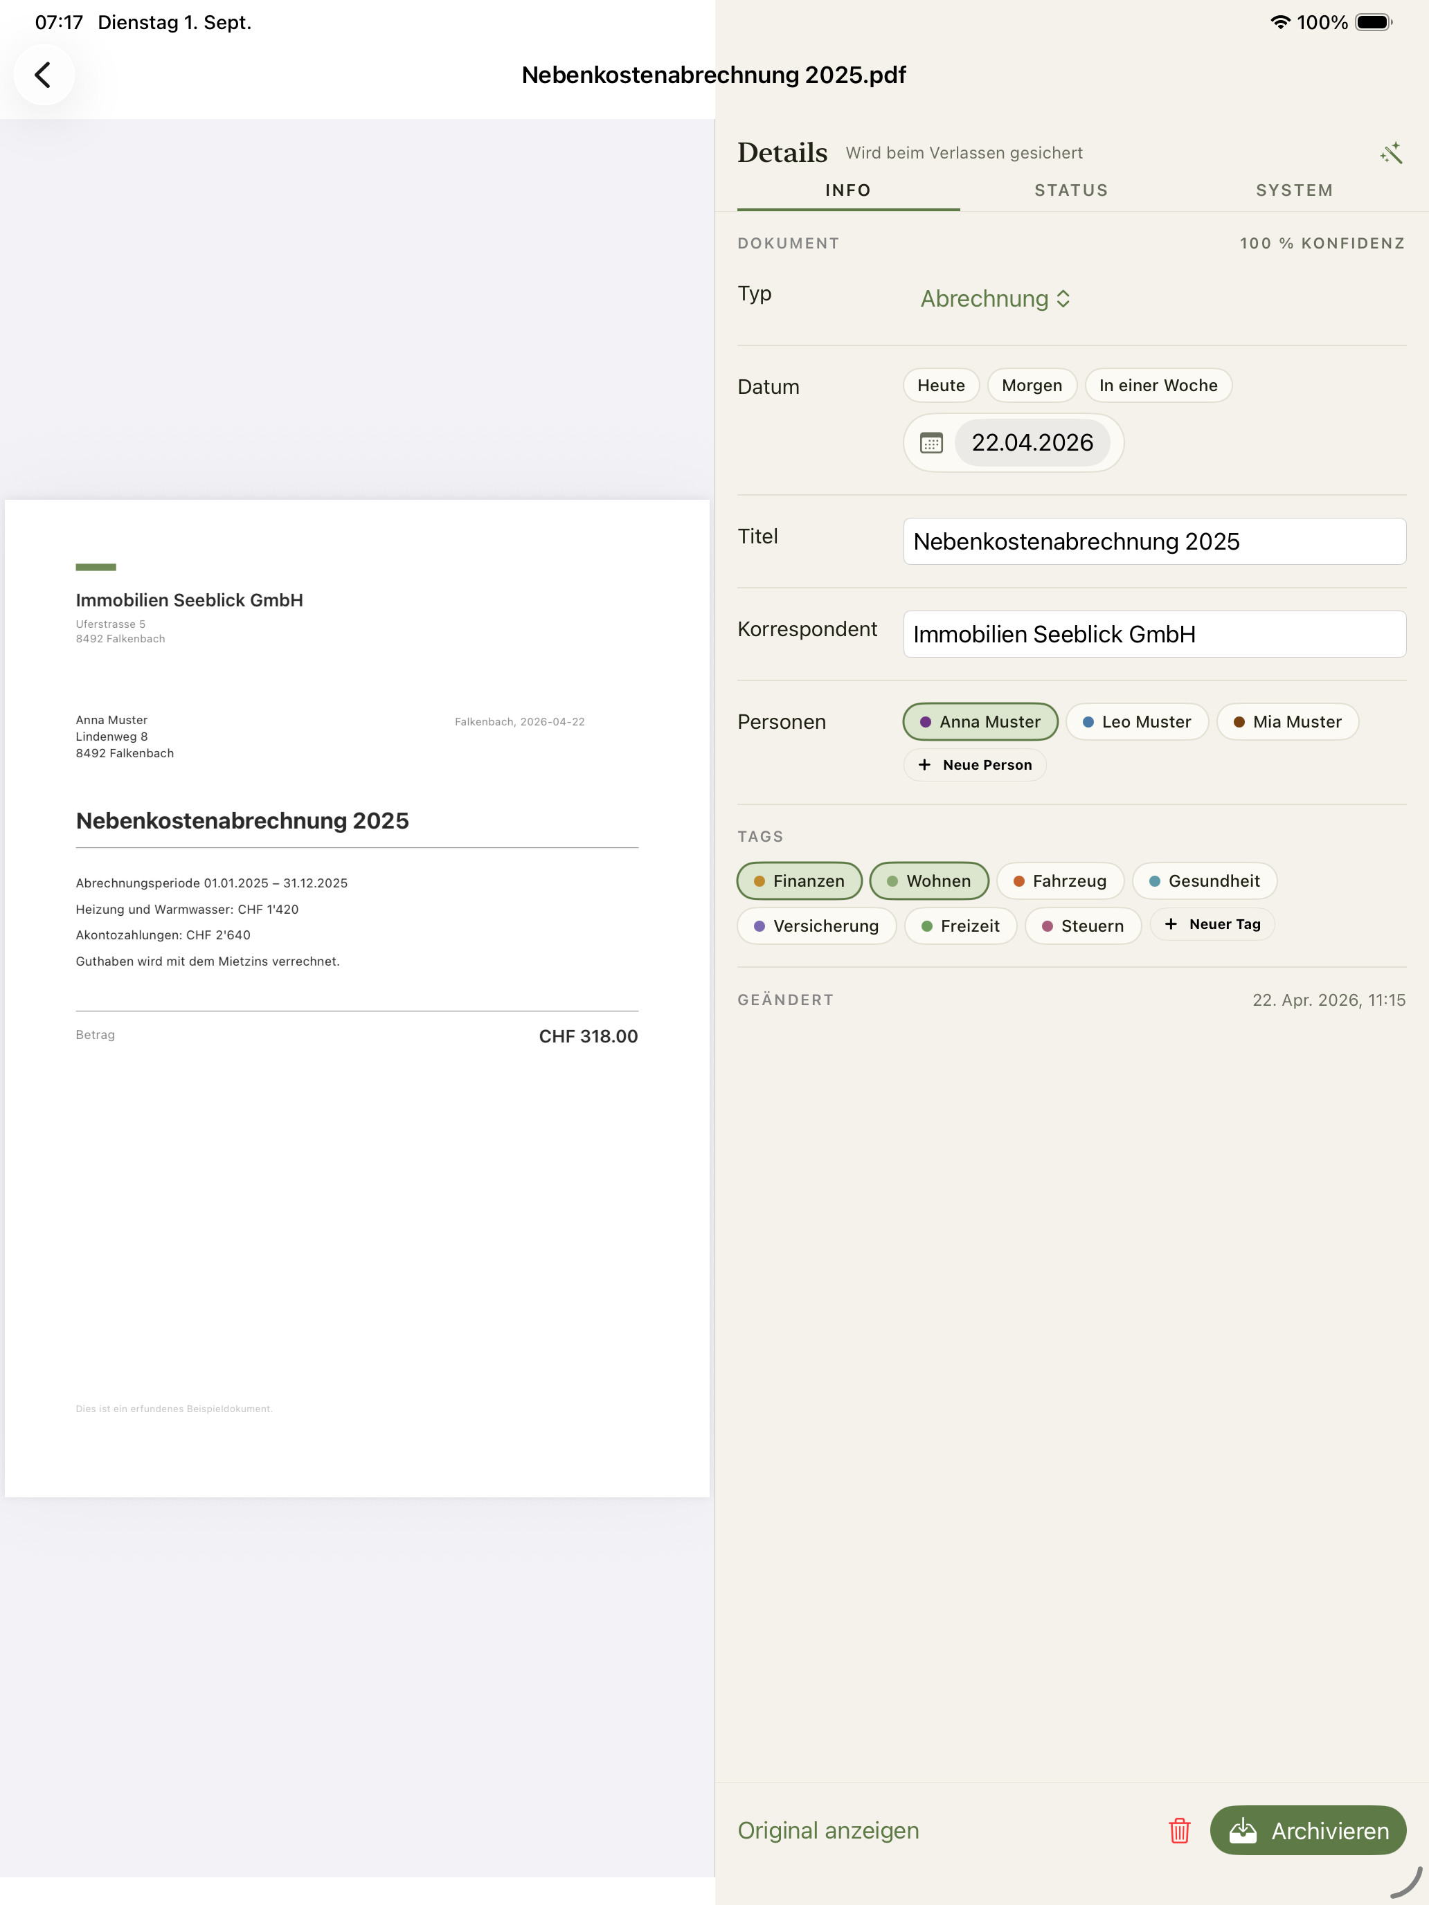This screenshot has height=1905, width=1429.
Task: Edit the Titel input field
Action: point(1154,541)
